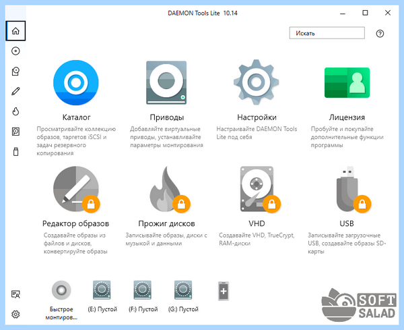Click the Приводы description about virtual drives

(166, 137)
